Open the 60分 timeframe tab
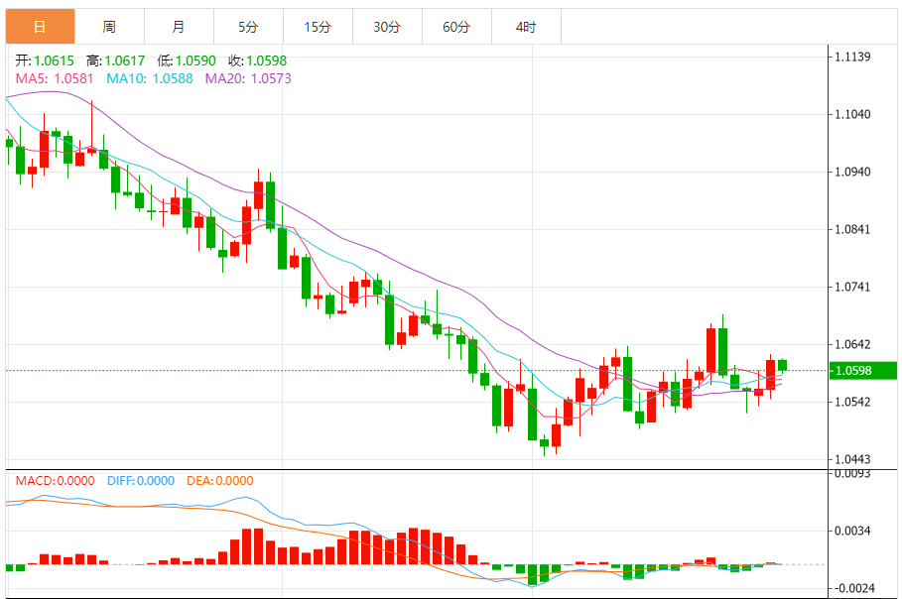The image size is (902, 599). click(456, 27)
